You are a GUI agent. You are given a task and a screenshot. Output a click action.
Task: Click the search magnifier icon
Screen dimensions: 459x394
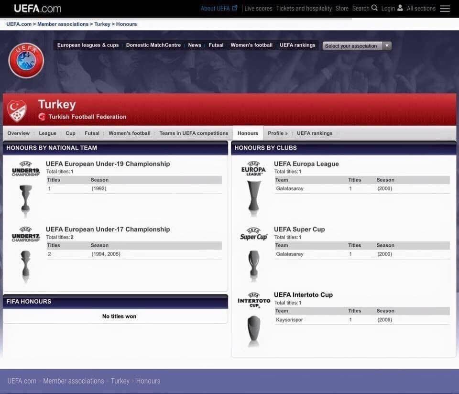click(374, 8)
